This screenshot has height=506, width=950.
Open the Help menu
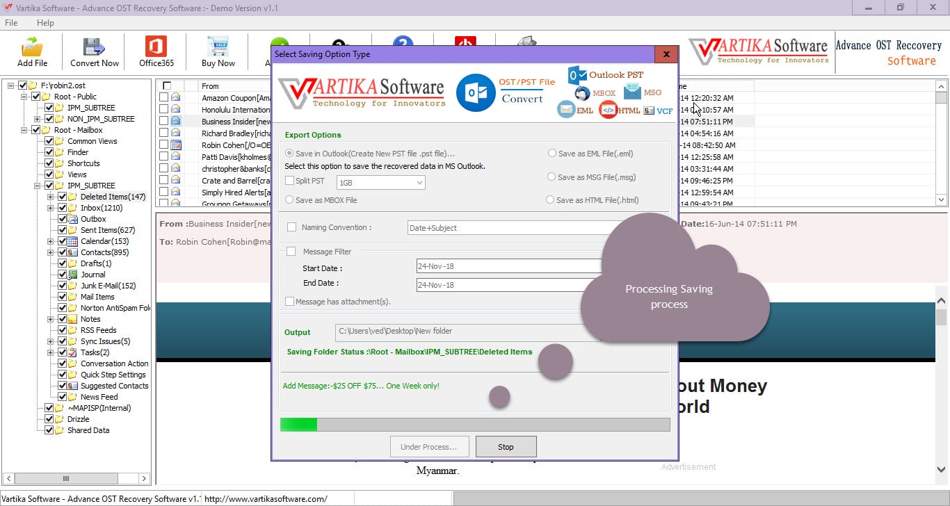tap(45, 23)
